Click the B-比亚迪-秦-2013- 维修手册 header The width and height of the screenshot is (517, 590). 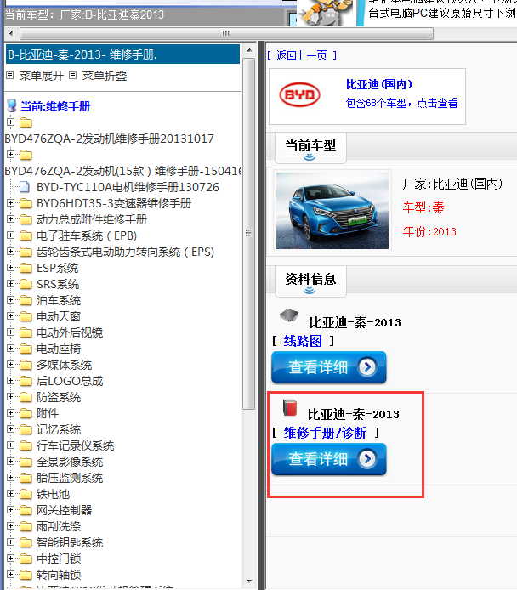(122, 54)
